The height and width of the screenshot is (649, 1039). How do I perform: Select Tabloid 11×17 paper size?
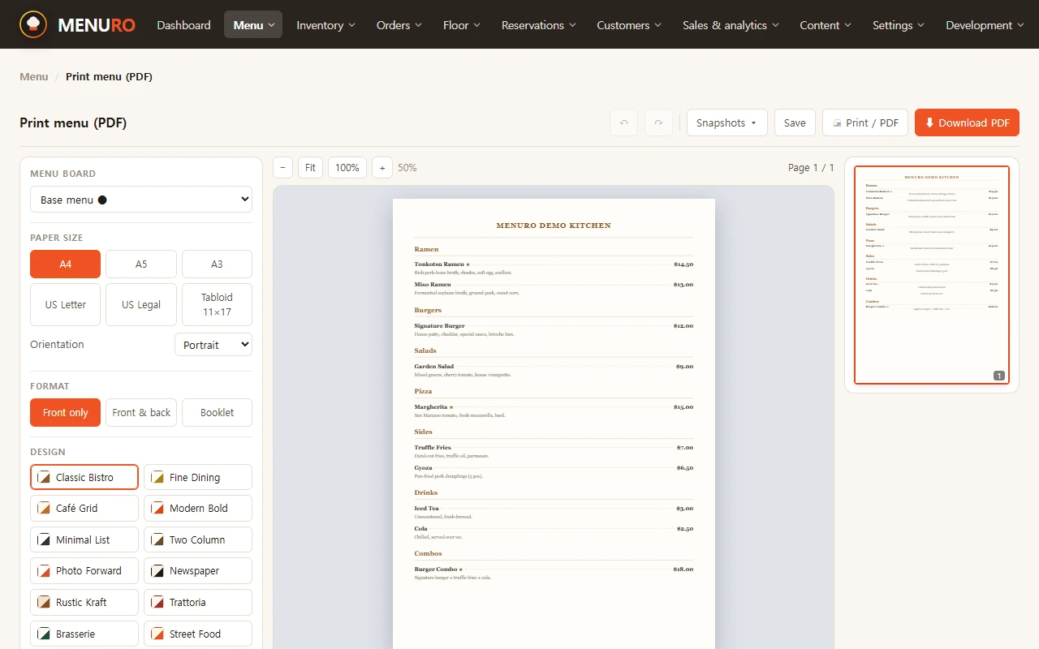coord(217,305)
